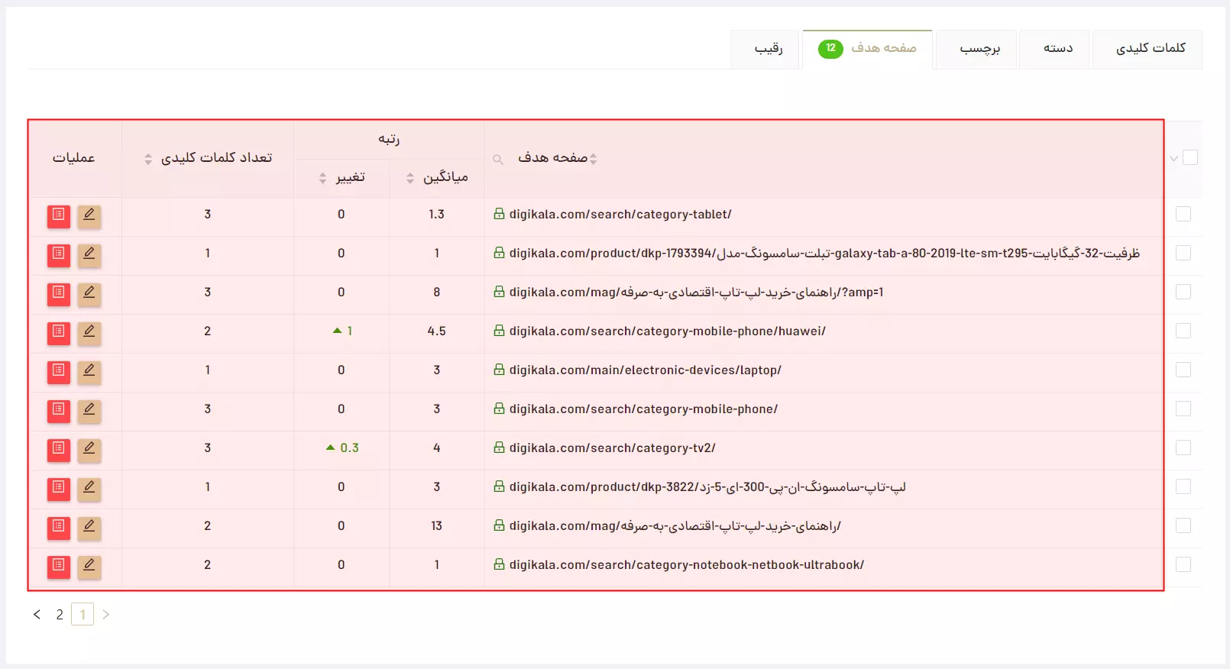Sort by تغییر column arrows
The width and height of the screenshot is (1230, 669).
[x=322, y=178]
